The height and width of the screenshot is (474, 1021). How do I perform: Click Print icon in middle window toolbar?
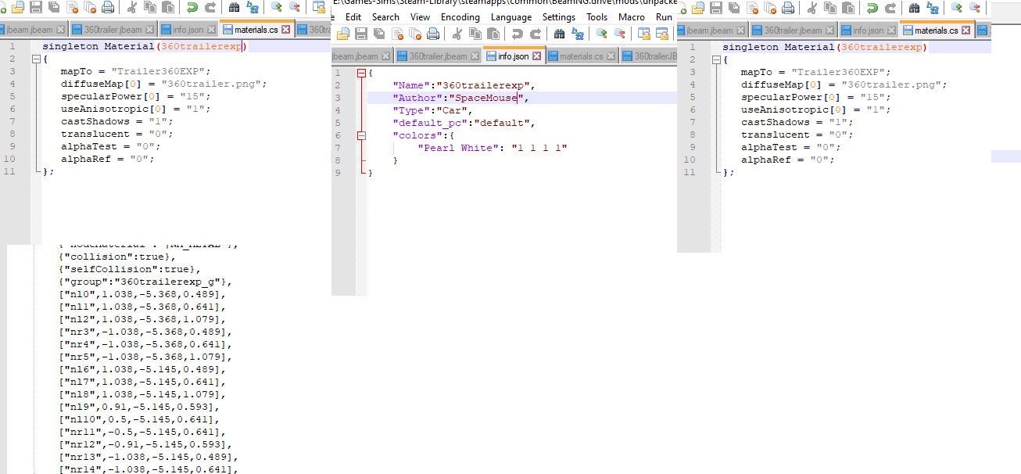pos(433,34)
